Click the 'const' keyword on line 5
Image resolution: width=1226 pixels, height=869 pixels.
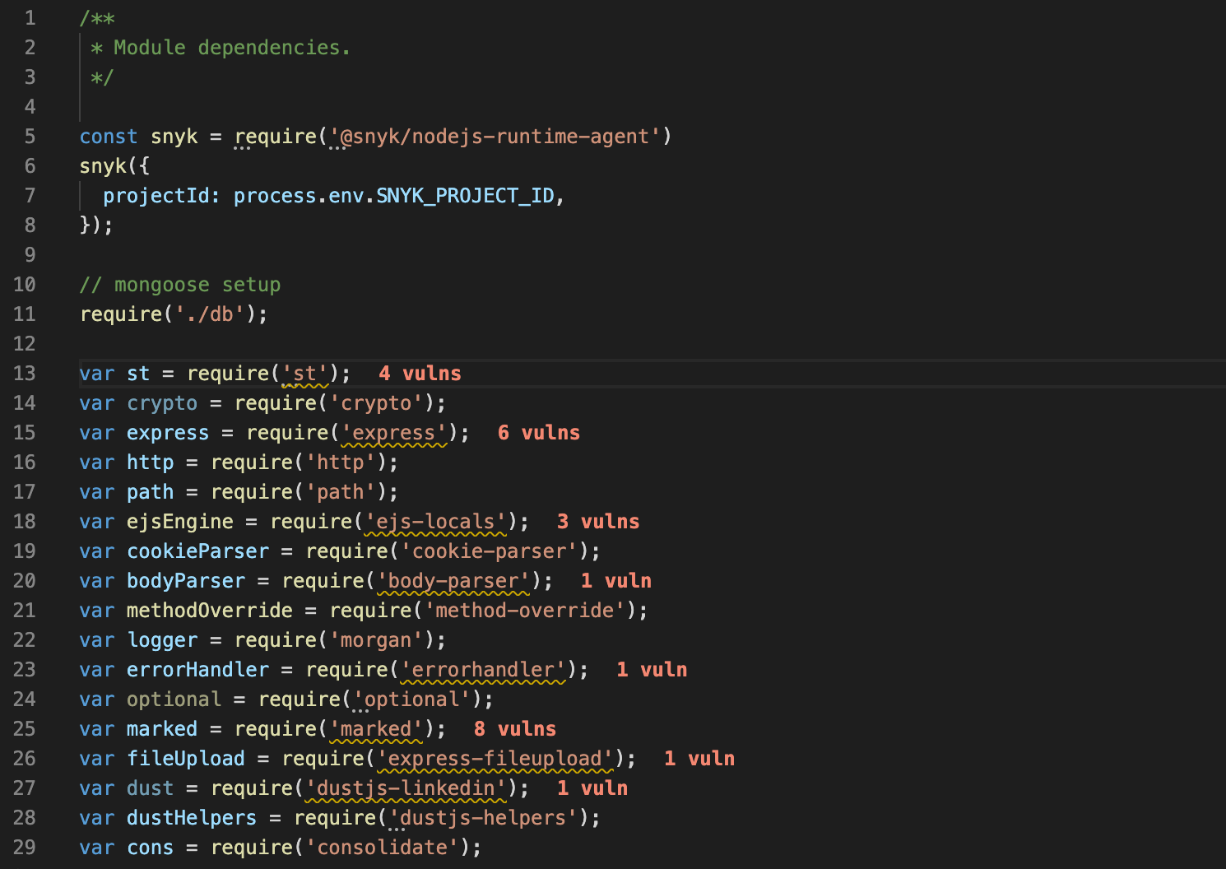(109, 137)
